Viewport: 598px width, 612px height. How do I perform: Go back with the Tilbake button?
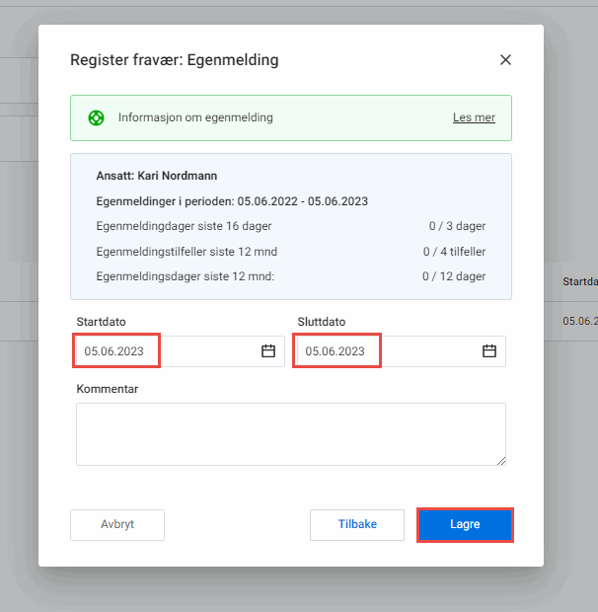click(357, 525)
